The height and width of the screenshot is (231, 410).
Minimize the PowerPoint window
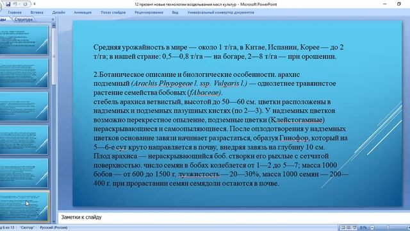tap(384, 4)
